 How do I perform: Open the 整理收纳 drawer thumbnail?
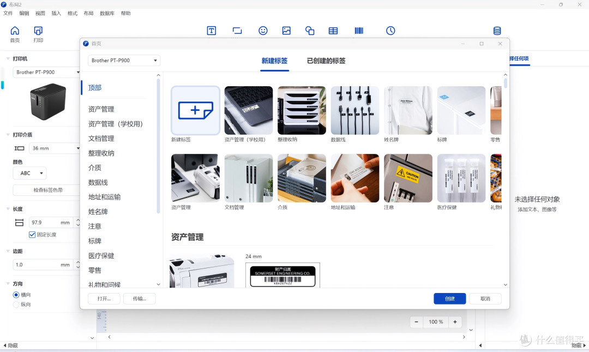tap(302, 110)
